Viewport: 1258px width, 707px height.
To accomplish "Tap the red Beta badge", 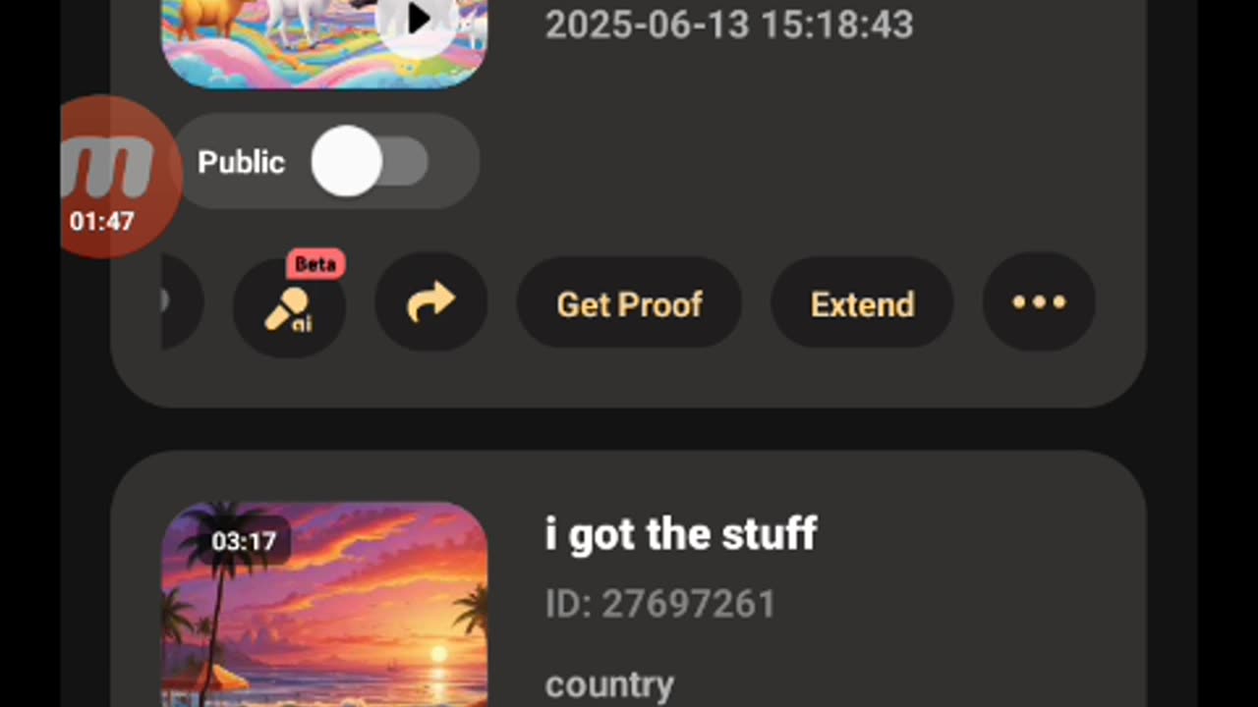I will tap(315, 264).
